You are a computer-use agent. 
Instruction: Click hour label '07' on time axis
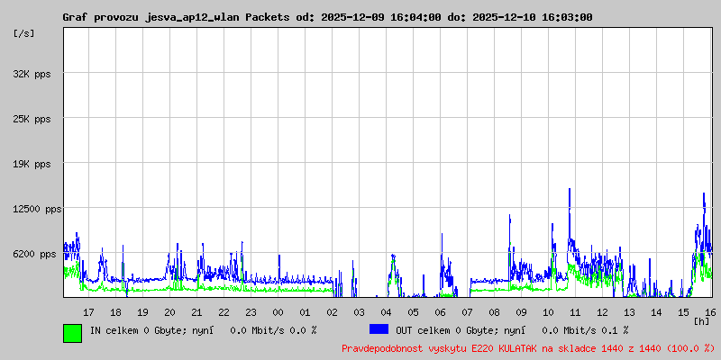coord(467,312)
